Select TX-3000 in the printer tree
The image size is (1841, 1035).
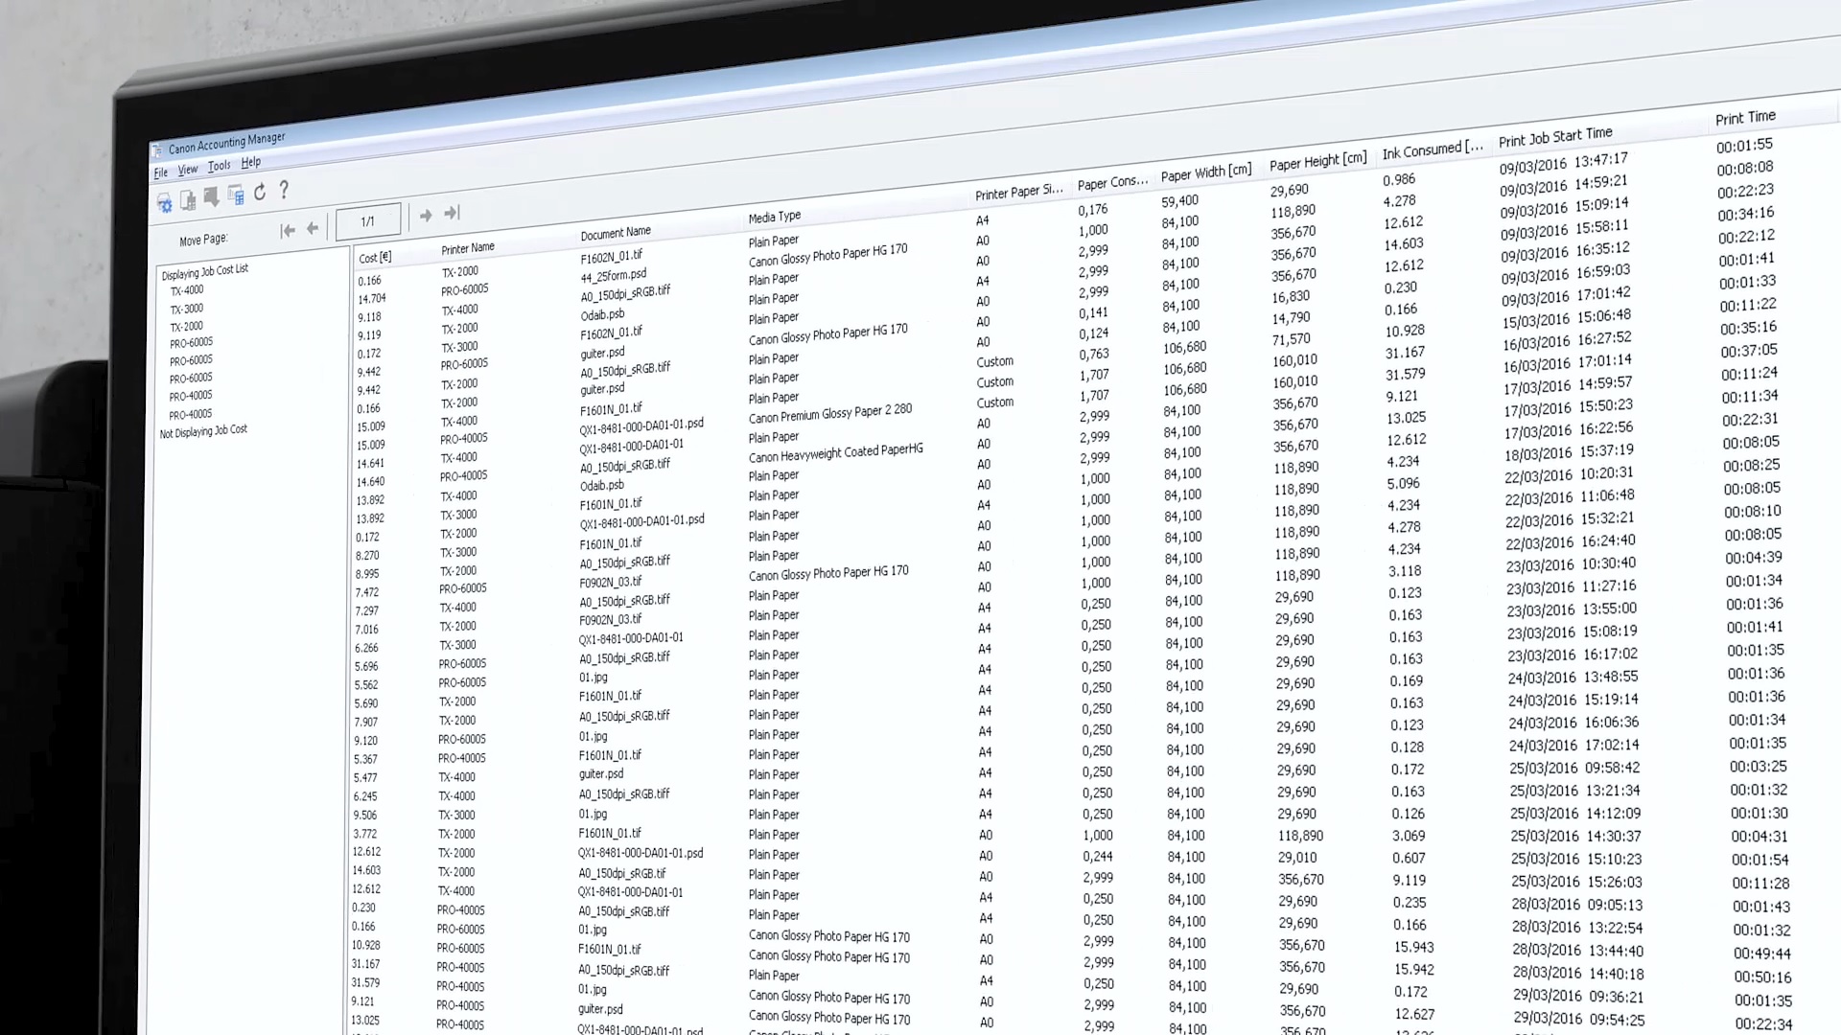point(187,309)
